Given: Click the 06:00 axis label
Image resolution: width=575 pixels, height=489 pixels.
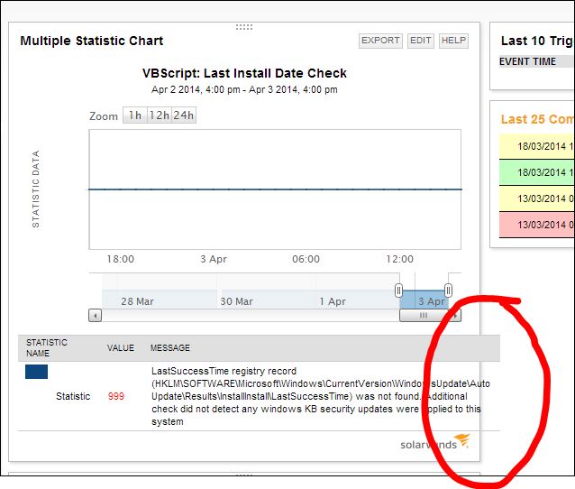Looking at the screenshot, I should click(x=306, y=259).
